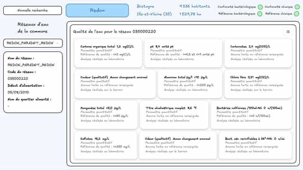This screenshot has height=170, width=303.
Task: Click the Nouvelle recherche button
Action: click(x=33, y=10)
